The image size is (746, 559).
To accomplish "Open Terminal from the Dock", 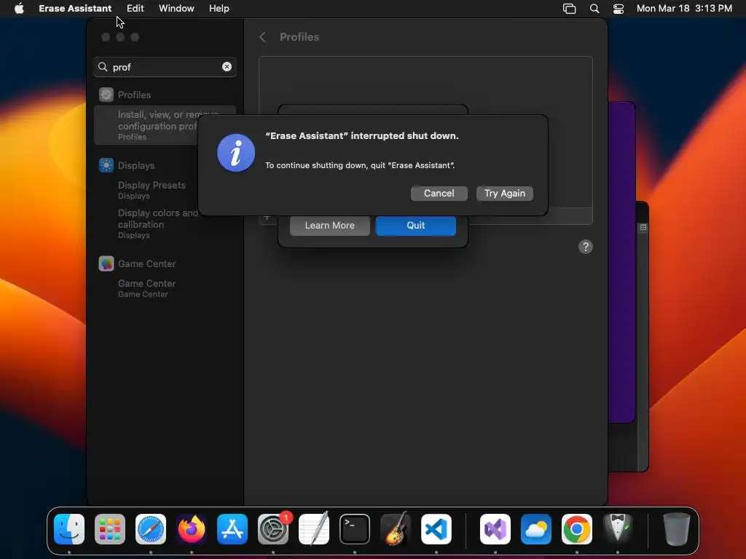I will tap(355, 529).
